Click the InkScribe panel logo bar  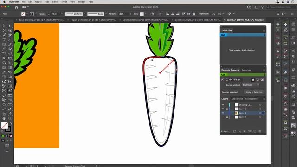(x=243, y=35)
